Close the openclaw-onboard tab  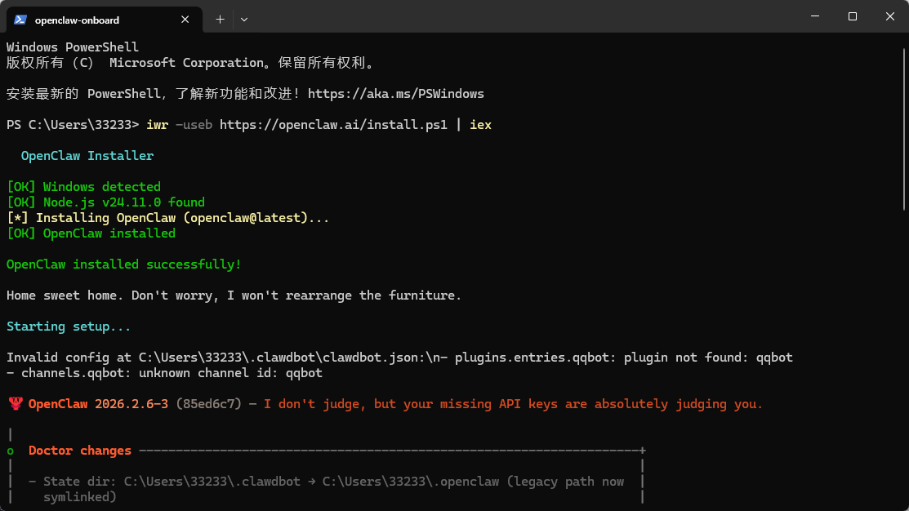[x=185, y=19]
